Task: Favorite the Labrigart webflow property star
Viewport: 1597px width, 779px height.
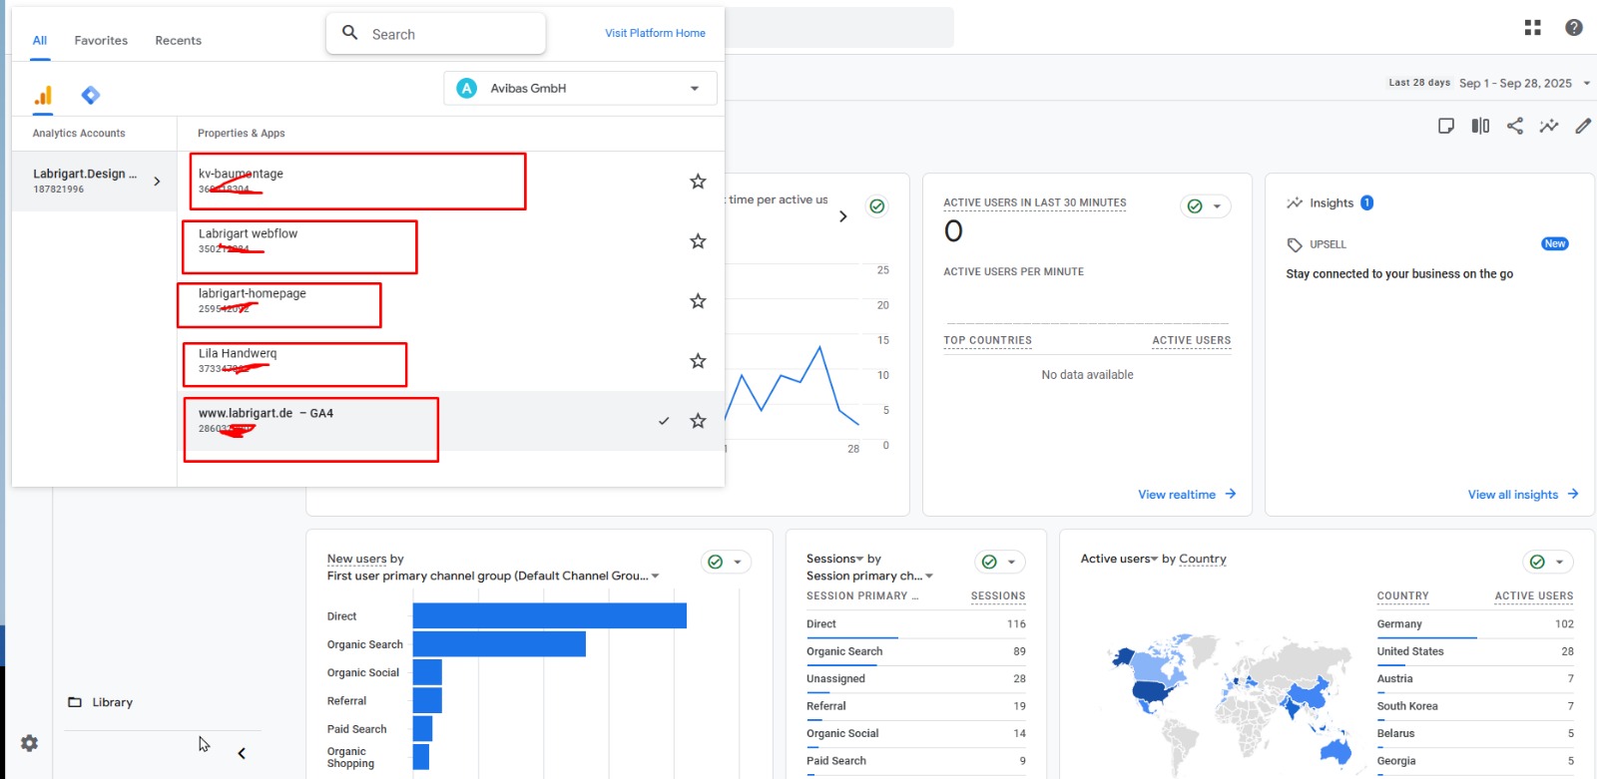Action: (x=698, y=241)
